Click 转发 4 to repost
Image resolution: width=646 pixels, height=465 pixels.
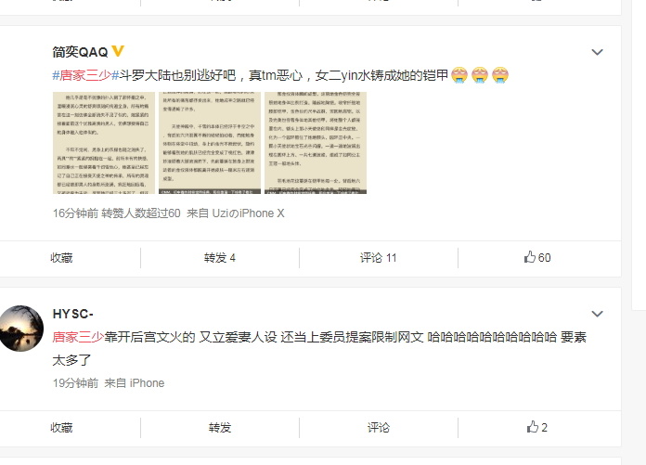click(x=220, y=258)
